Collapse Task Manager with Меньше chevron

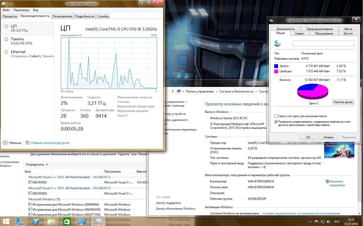pos(5,143)
